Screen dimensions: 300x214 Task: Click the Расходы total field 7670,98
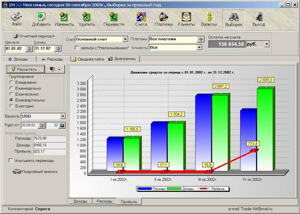(x=49, y=138)
